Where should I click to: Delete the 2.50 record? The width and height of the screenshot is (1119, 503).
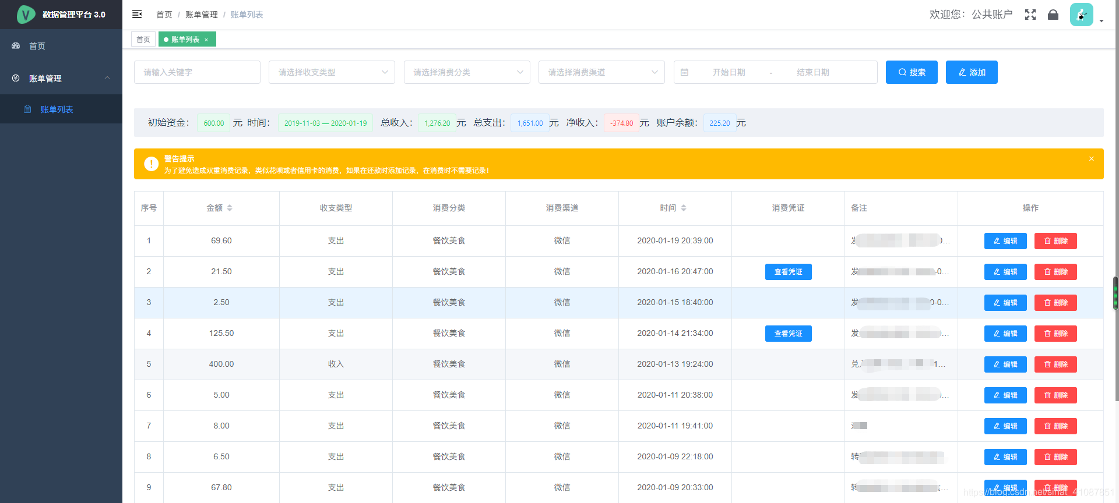1055,303
